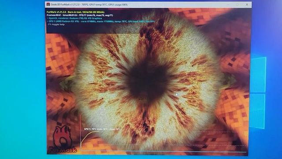Screen dimensions: 282x159
Task: Click the rising GPU temperature curve
Action: tap(89, 138)
